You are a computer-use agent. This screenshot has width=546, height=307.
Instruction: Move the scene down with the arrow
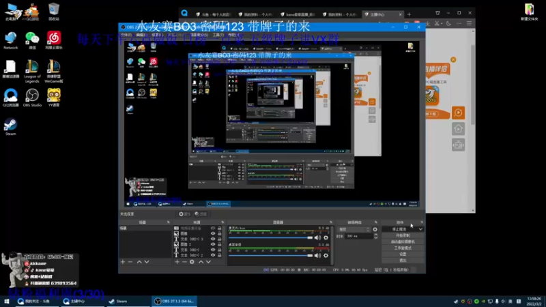click(x=147, y=262)
